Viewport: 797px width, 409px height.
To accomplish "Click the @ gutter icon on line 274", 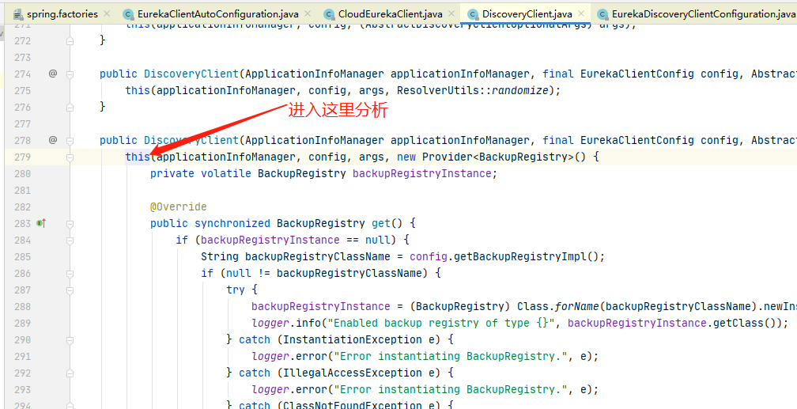I will tap(53, 74).
